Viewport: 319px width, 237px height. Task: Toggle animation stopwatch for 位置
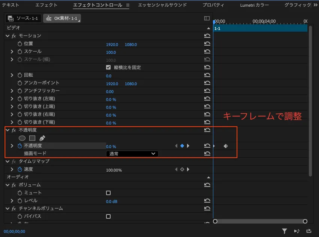20,44
